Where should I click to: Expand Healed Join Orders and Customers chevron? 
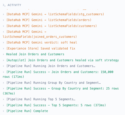click(4, 54)
